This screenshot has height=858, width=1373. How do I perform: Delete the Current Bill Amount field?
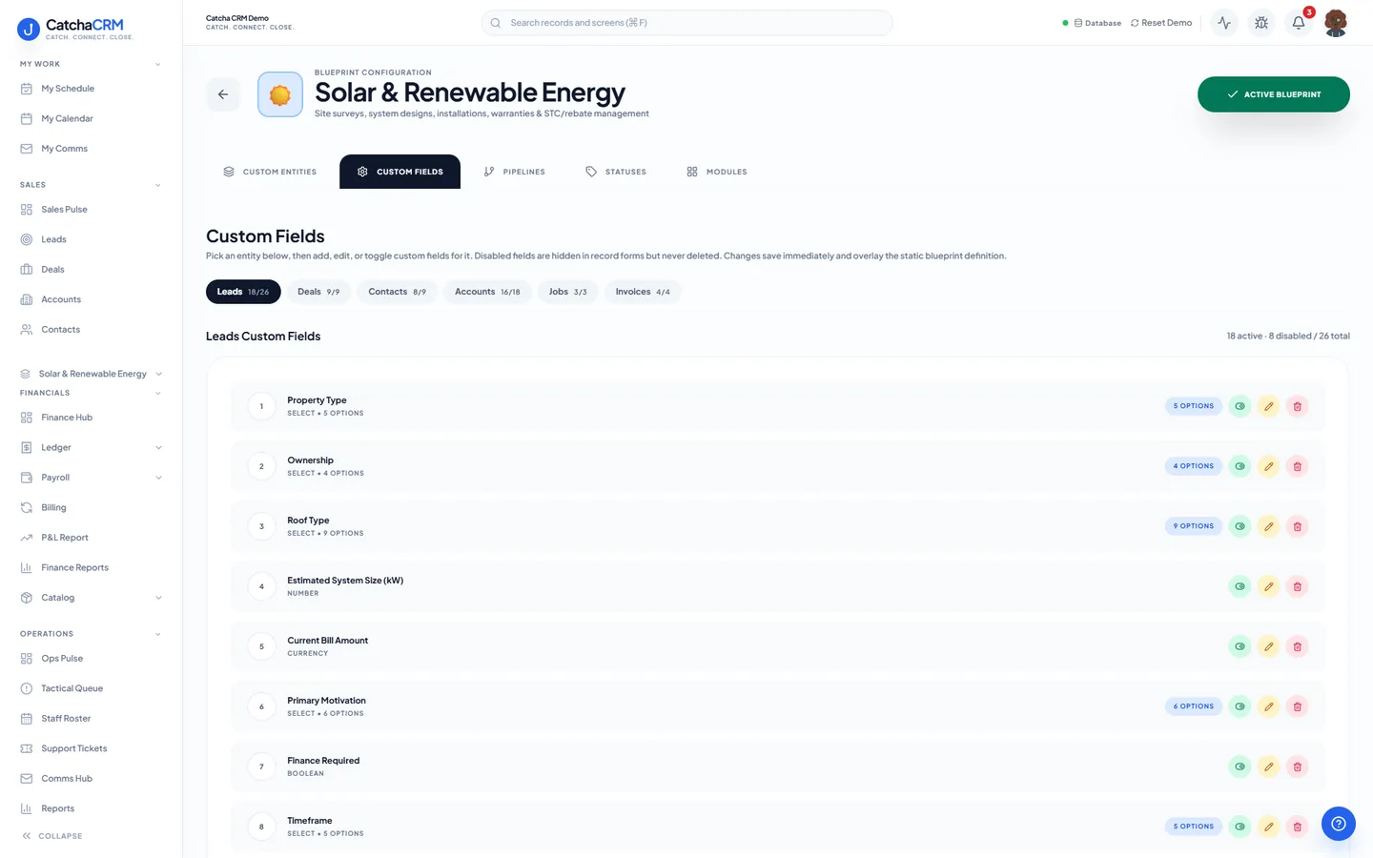[x=1297, y=646]
